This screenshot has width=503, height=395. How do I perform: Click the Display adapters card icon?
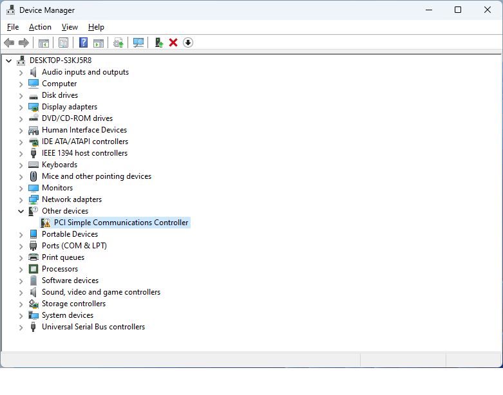[x=33, y=107]
